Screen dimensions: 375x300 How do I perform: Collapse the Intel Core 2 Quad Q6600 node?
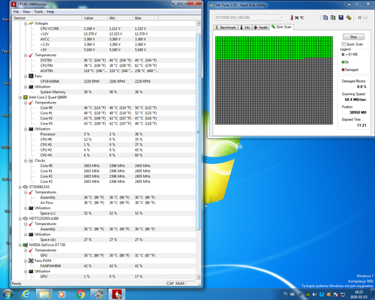(20, 97)
